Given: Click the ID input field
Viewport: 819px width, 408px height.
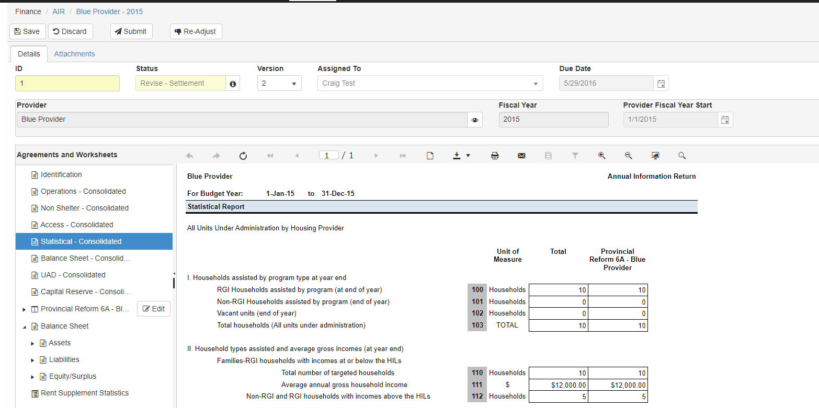Looking at the screenshot, I should coord(67,84).
